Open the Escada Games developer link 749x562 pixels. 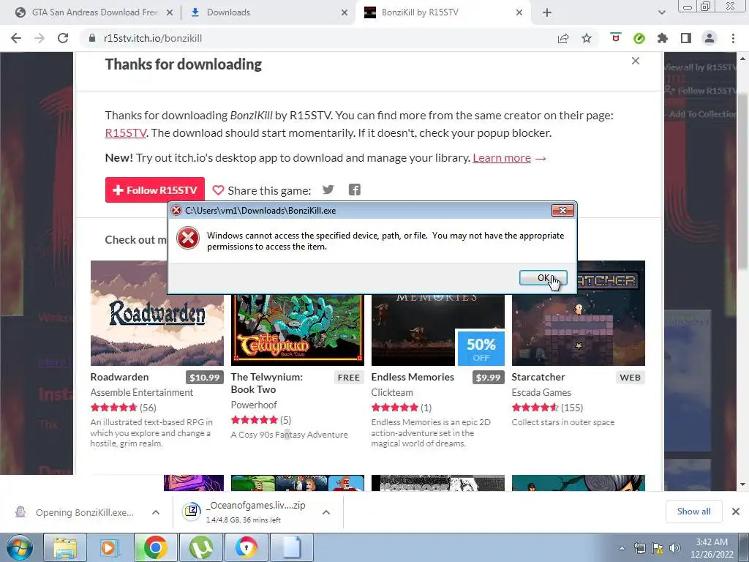click(541, 392)
